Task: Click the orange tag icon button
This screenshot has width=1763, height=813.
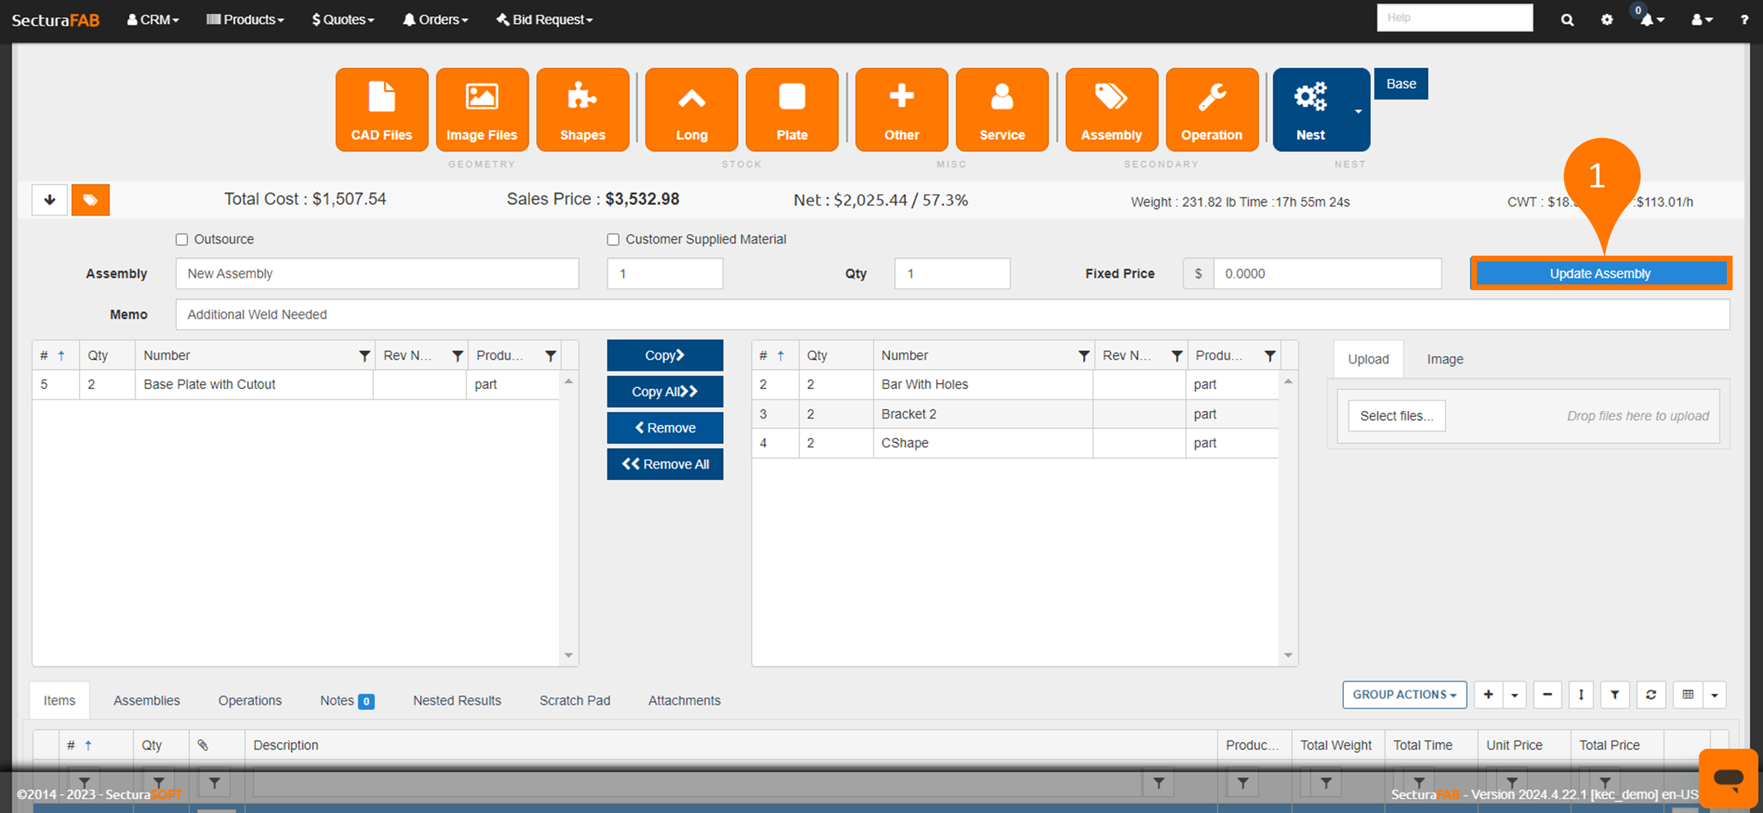Action: tap(90, 200)
